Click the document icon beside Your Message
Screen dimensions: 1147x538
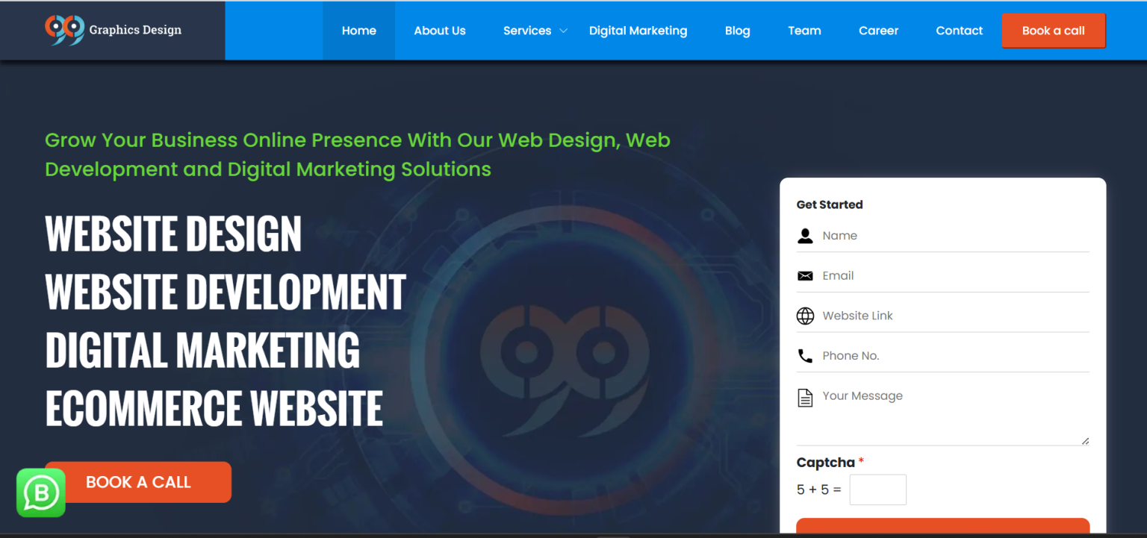(x=805, y=396)
